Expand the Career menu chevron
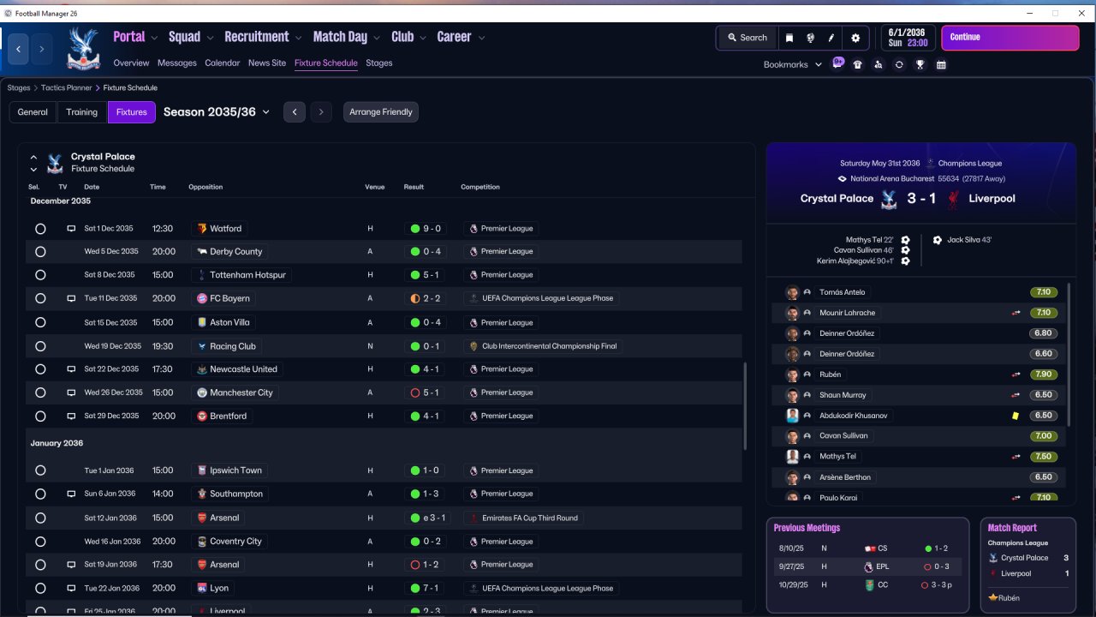This screenshot has height=617, width=1096. [481, 38]
